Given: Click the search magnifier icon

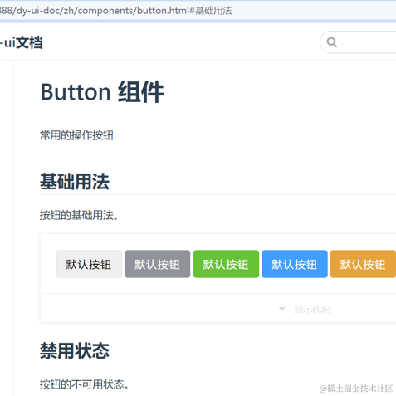Looking at the screenshot, I should pos(331,42).
